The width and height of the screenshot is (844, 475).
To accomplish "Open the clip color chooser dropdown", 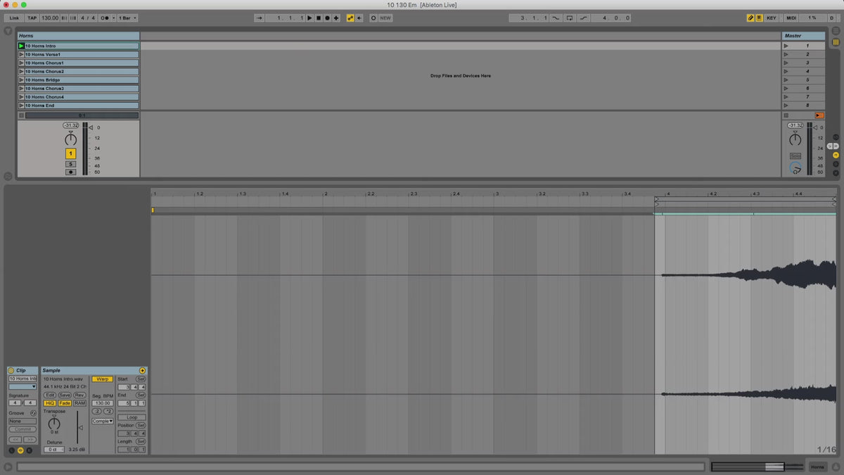I will [x=23, y=386].
